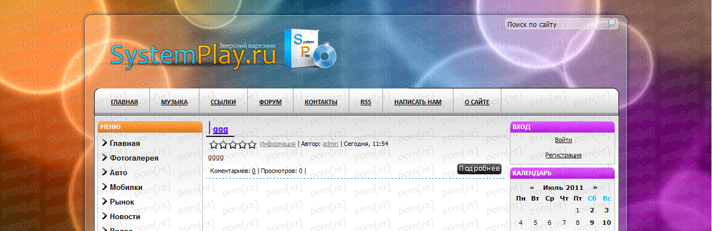Select Новости in the side menu
712x231 pixels.
pyautogui.click(x=125, y=217)
